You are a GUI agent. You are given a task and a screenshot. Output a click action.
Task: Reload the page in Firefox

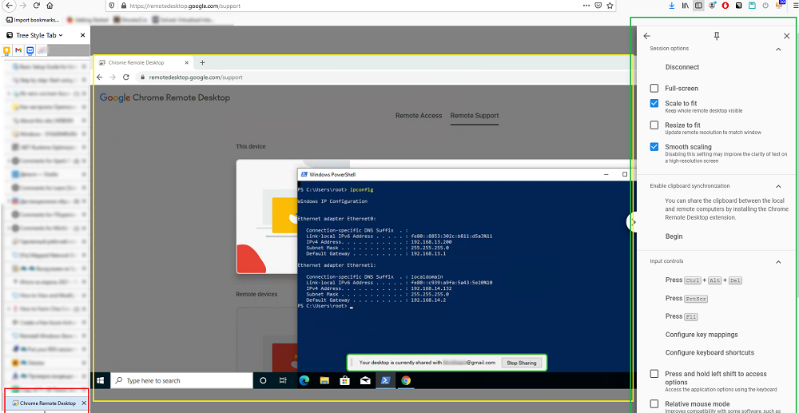click(36, 6)
